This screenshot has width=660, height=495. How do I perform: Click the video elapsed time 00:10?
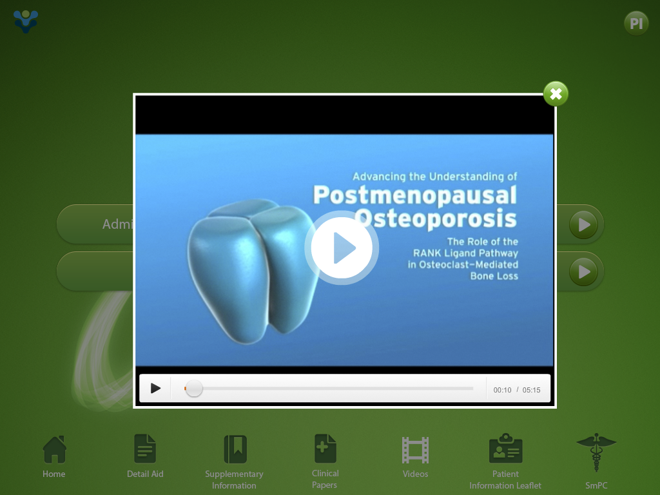click(x=502, y=390)
